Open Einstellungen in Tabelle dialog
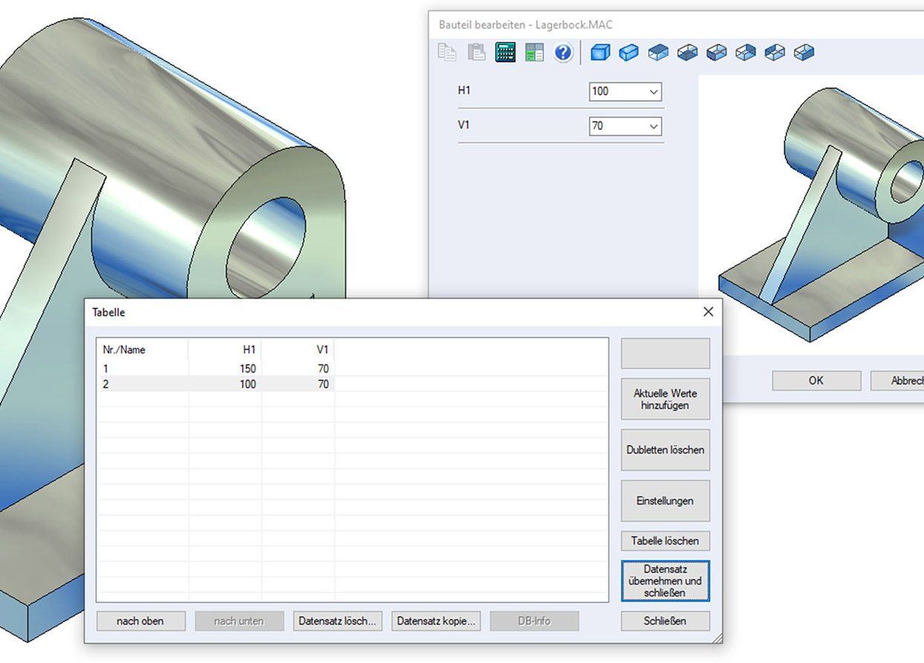924x663 pixels. pos(666,501)
